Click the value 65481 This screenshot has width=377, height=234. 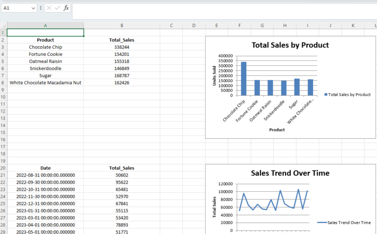122,189
